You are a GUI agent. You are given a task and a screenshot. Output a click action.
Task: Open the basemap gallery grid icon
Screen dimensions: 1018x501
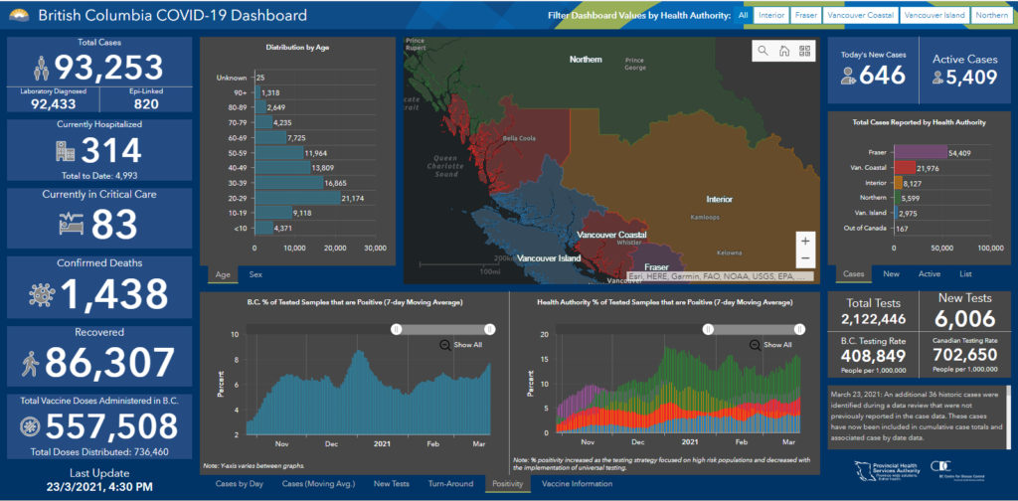coord(804,51)
